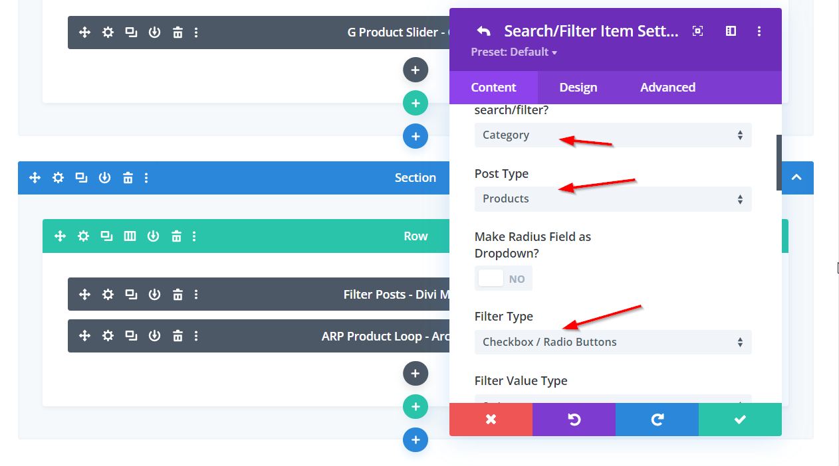This screenshot has width=839, height=466.
Task: Switch to the Advanced tab
Action: pyautogui.click(x=667, y=88)
